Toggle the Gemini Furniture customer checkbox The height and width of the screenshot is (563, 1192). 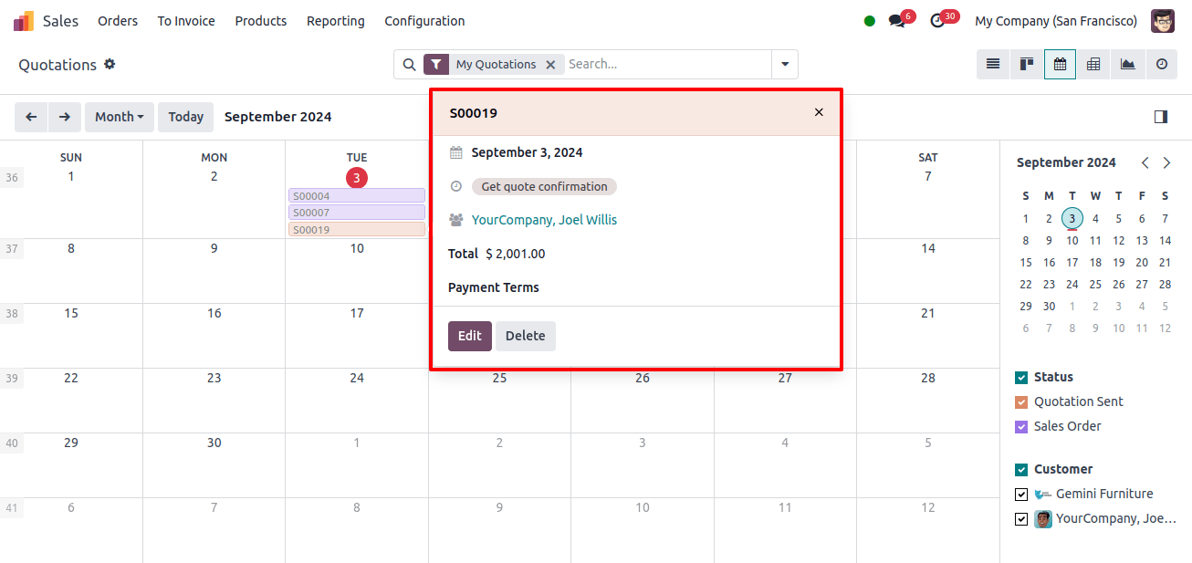[x=1021, y=494]
